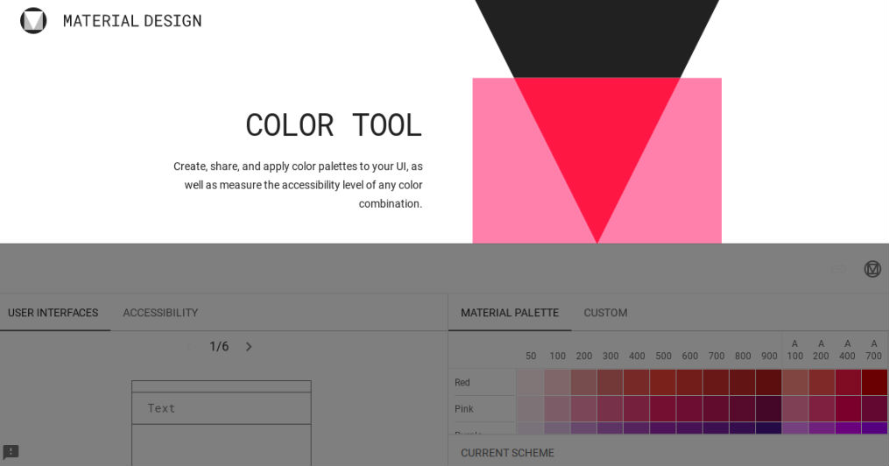Select the Red A100 accent swatch

coord(795,382)
